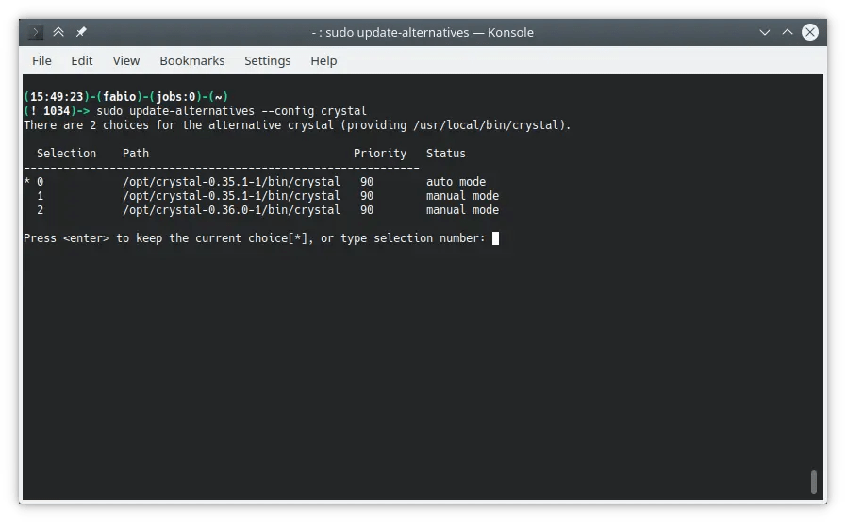Viewport: 846px width, 523px height.
Task: Click the 'Selection' column header
Action: pyautogui.click(x=66, y=154)
